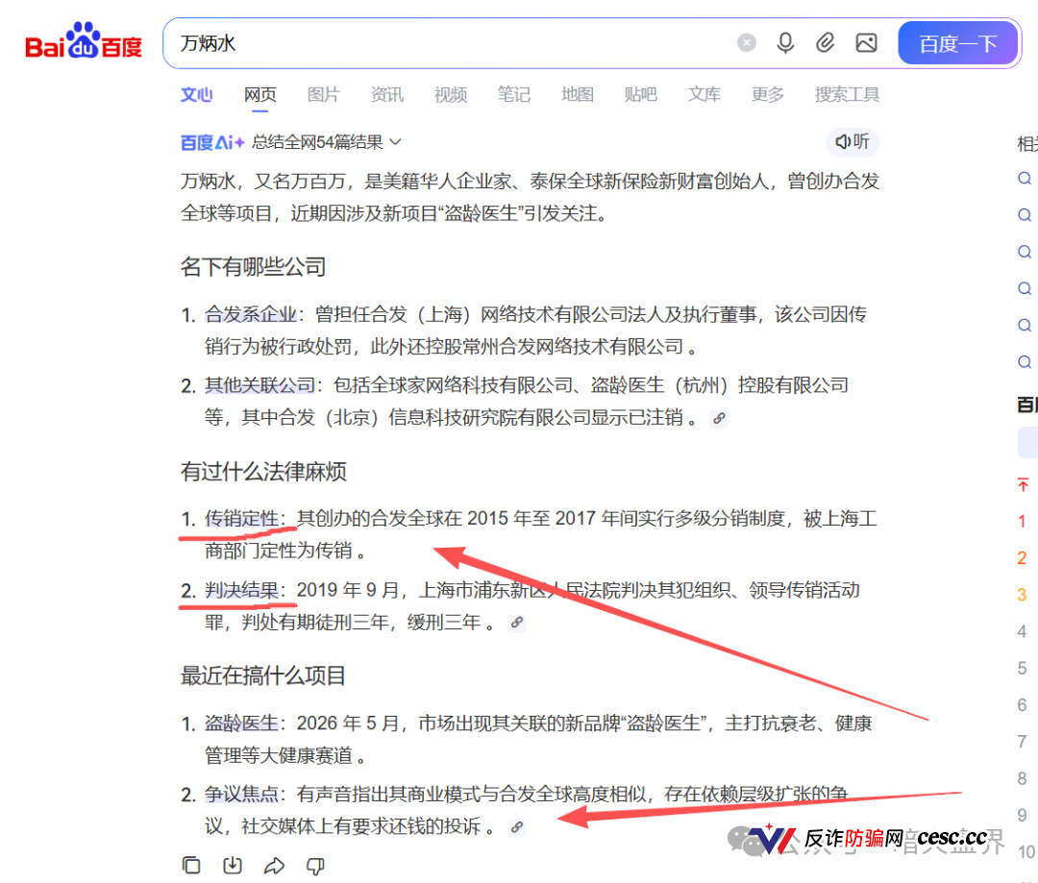1038x883 pixels.
Task: Open the 其他关联公司 link
Action: click(259, 385)
